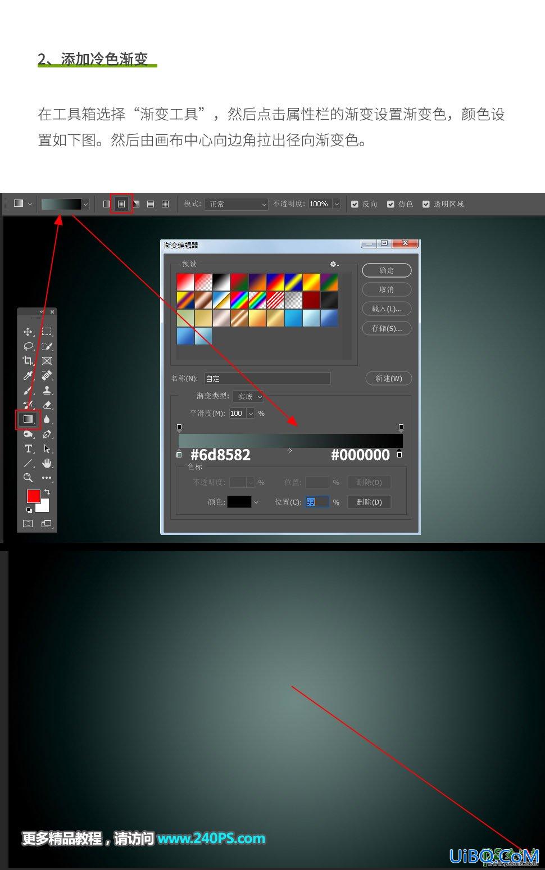Toggle the 透明区域 (Transparency) checkbox
The height and width of the screenshot is (870, 545).
[x=426, y=204]
